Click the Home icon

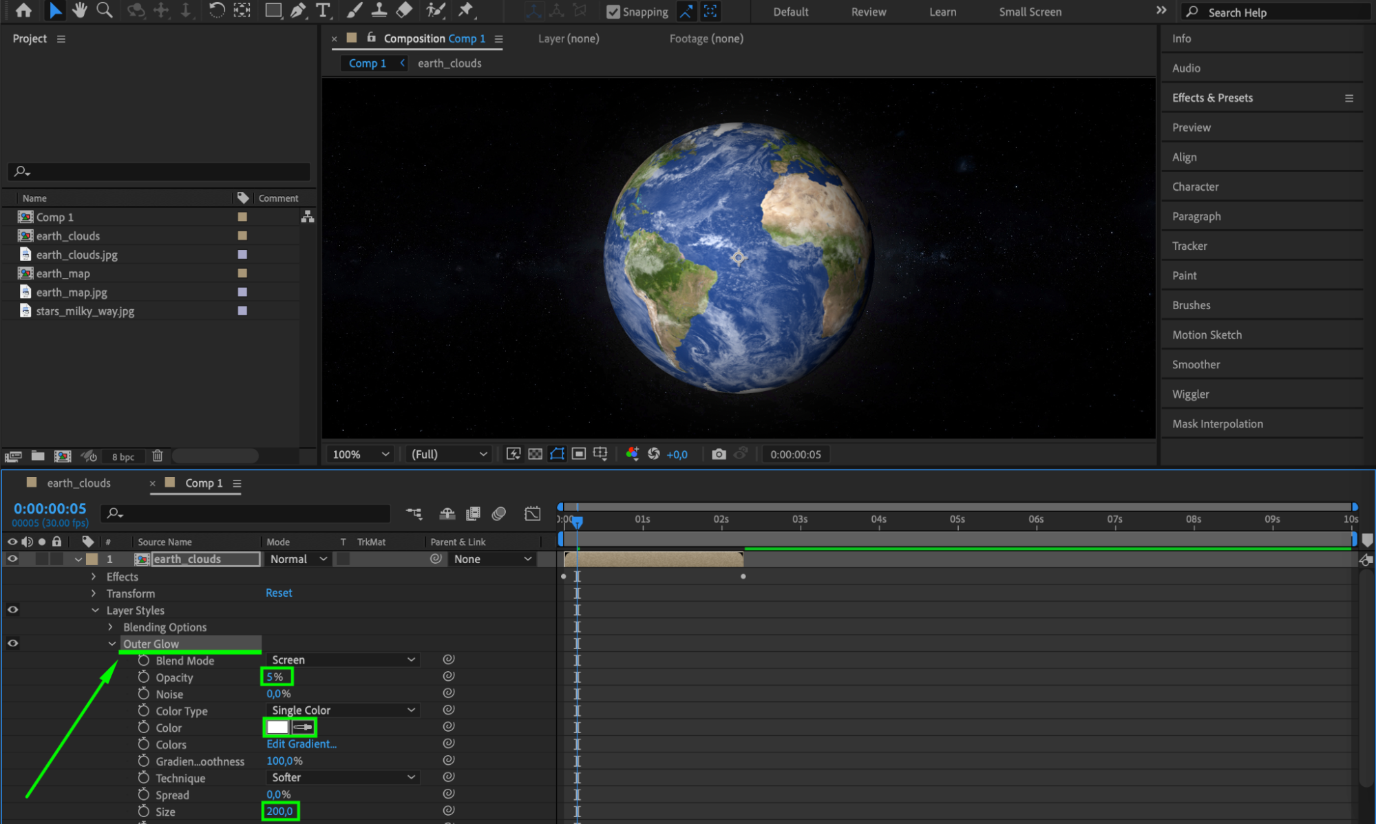(23, 10)
